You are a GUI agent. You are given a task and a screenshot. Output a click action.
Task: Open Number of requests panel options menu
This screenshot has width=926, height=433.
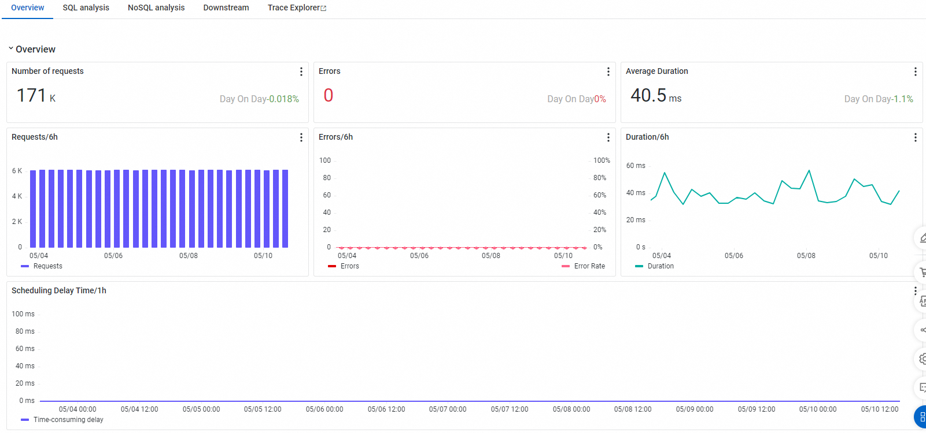[301, 72]
